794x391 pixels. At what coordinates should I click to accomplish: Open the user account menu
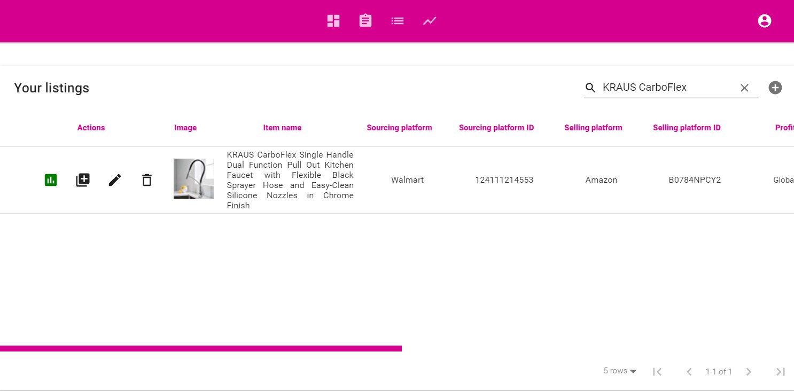pyautogui.click(x=765, y=21)
